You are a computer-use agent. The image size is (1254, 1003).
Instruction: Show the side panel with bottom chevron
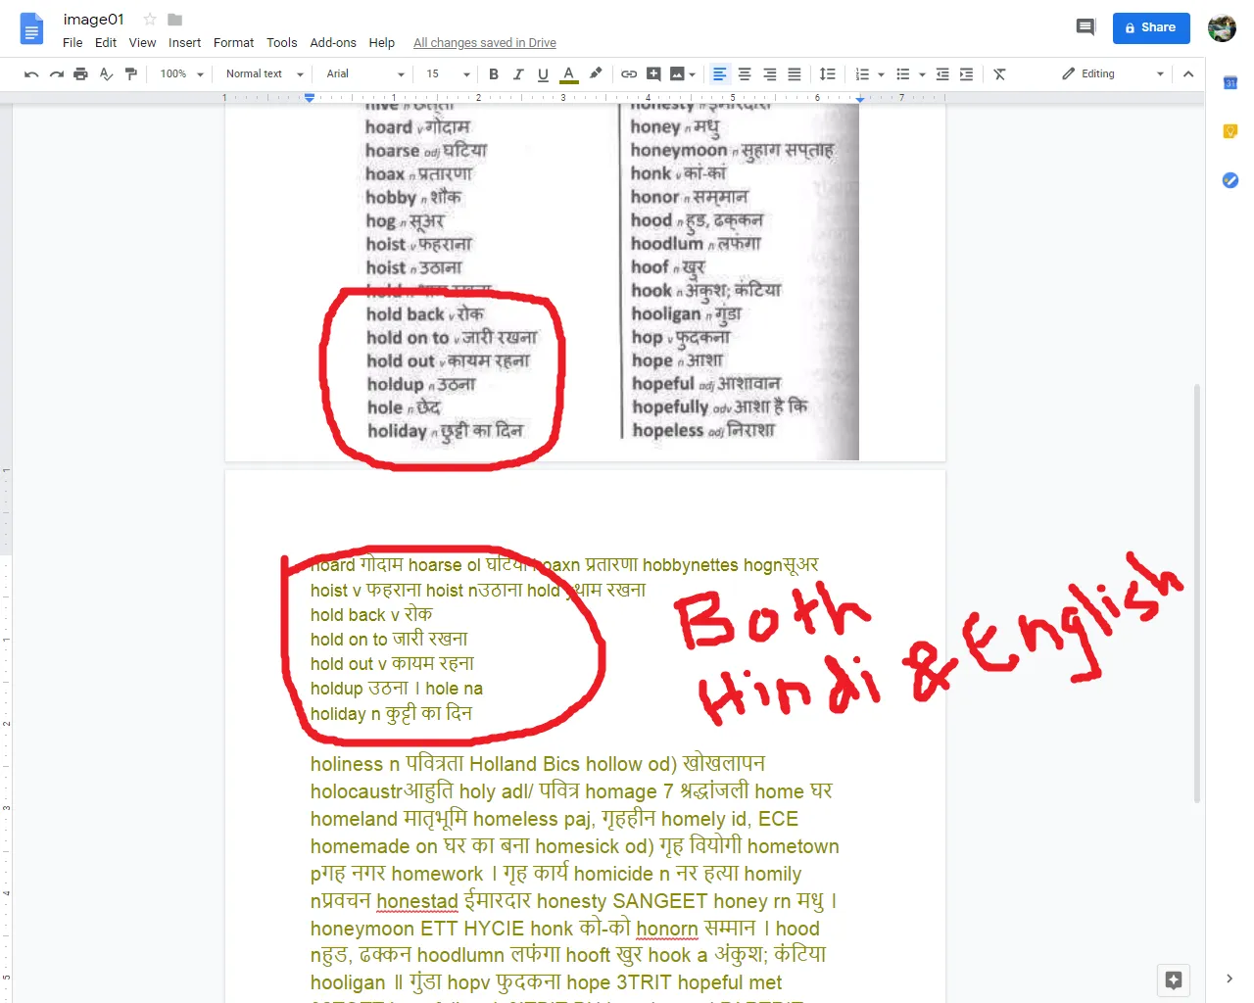pyautogui.click(x=1230, y=979)
